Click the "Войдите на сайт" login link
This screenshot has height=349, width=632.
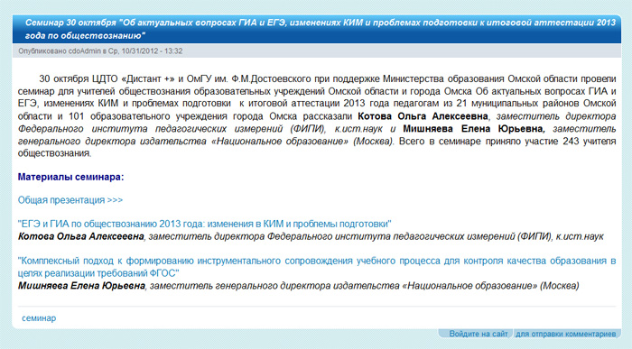[x=479, y=334]
